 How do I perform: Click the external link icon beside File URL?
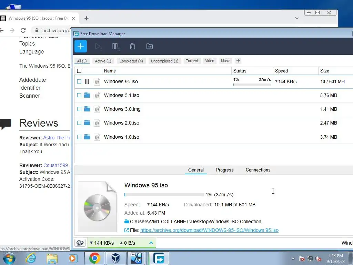[127, 230]
